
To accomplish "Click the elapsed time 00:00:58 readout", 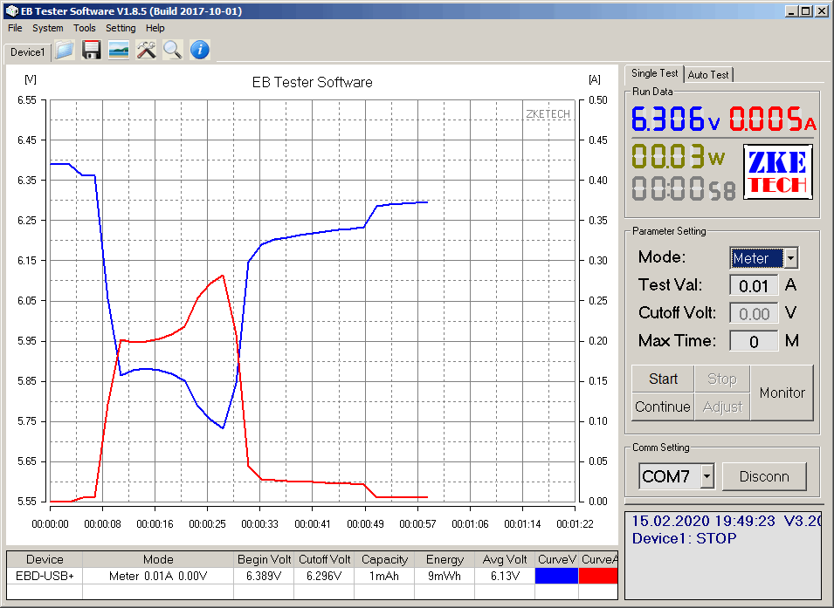I will (x=684, y=189).
